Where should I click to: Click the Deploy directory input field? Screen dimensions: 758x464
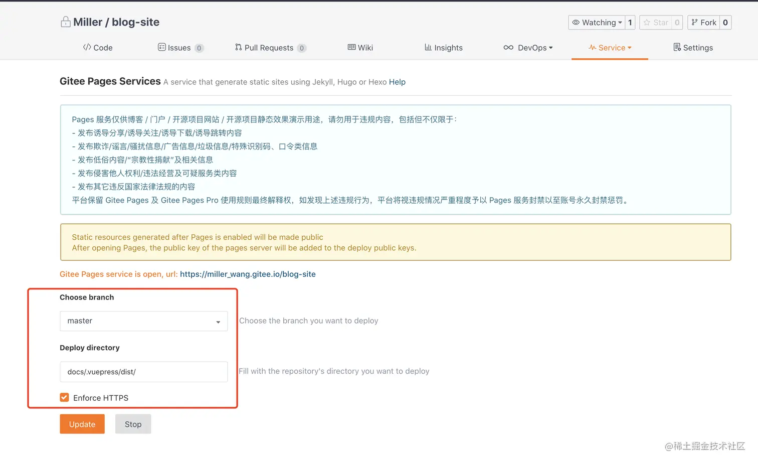coord(144,372)
